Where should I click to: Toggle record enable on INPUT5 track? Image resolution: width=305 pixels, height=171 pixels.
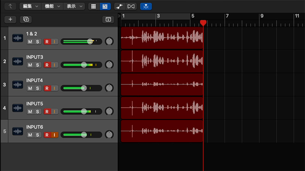tap(47, 112)
